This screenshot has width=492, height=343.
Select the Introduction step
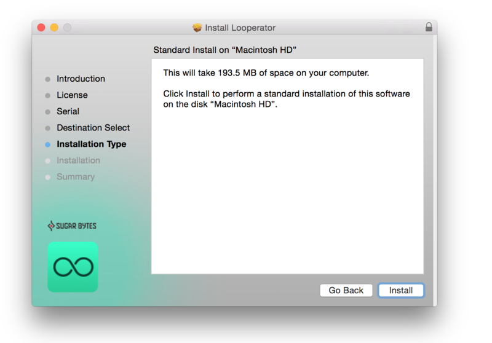[x=81, y=79]
